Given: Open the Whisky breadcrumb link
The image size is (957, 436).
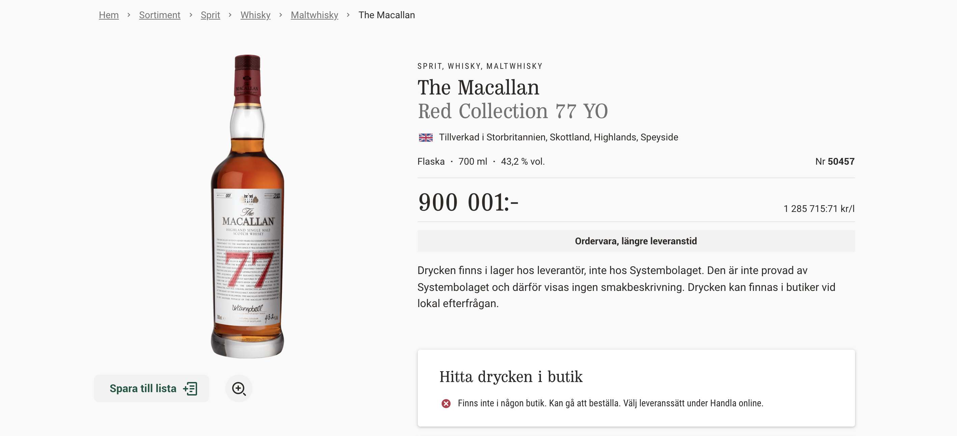Looking at the screenshot, I should point(255,15).
